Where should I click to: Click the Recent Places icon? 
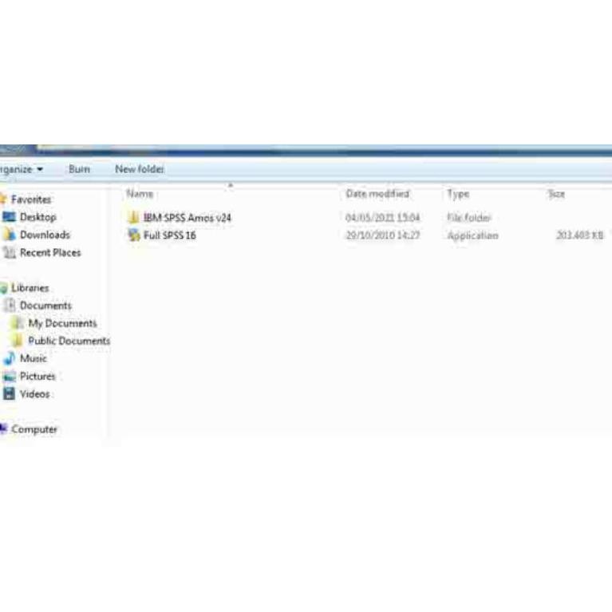click(9, 252)
